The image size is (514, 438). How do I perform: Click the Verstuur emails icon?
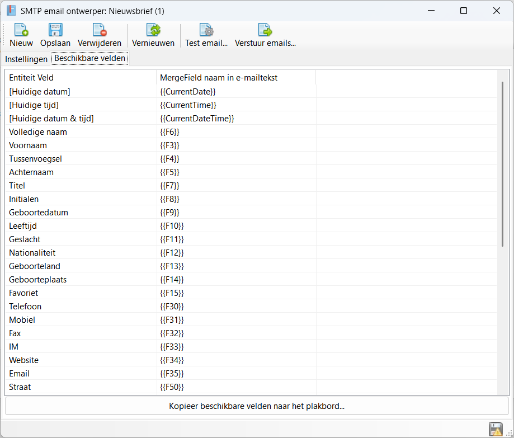[x=265, y=31]
